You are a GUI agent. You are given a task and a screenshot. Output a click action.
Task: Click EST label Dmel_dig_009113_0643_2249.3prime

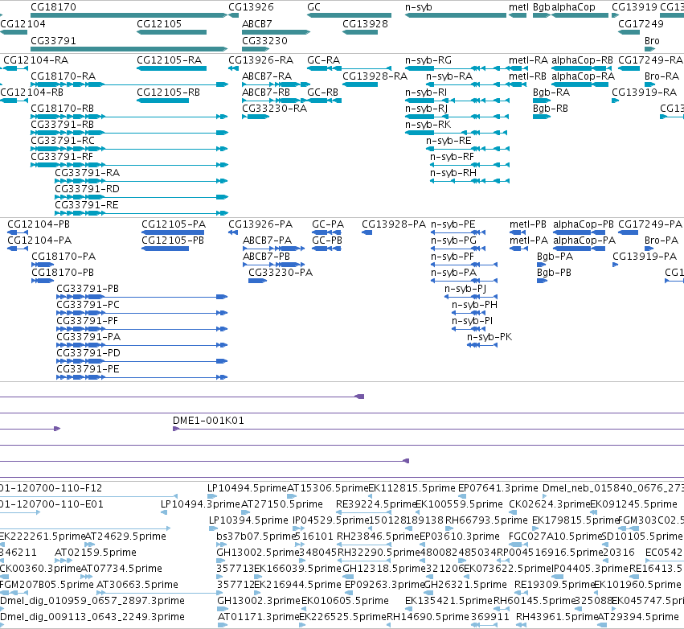tap(92, 617)
